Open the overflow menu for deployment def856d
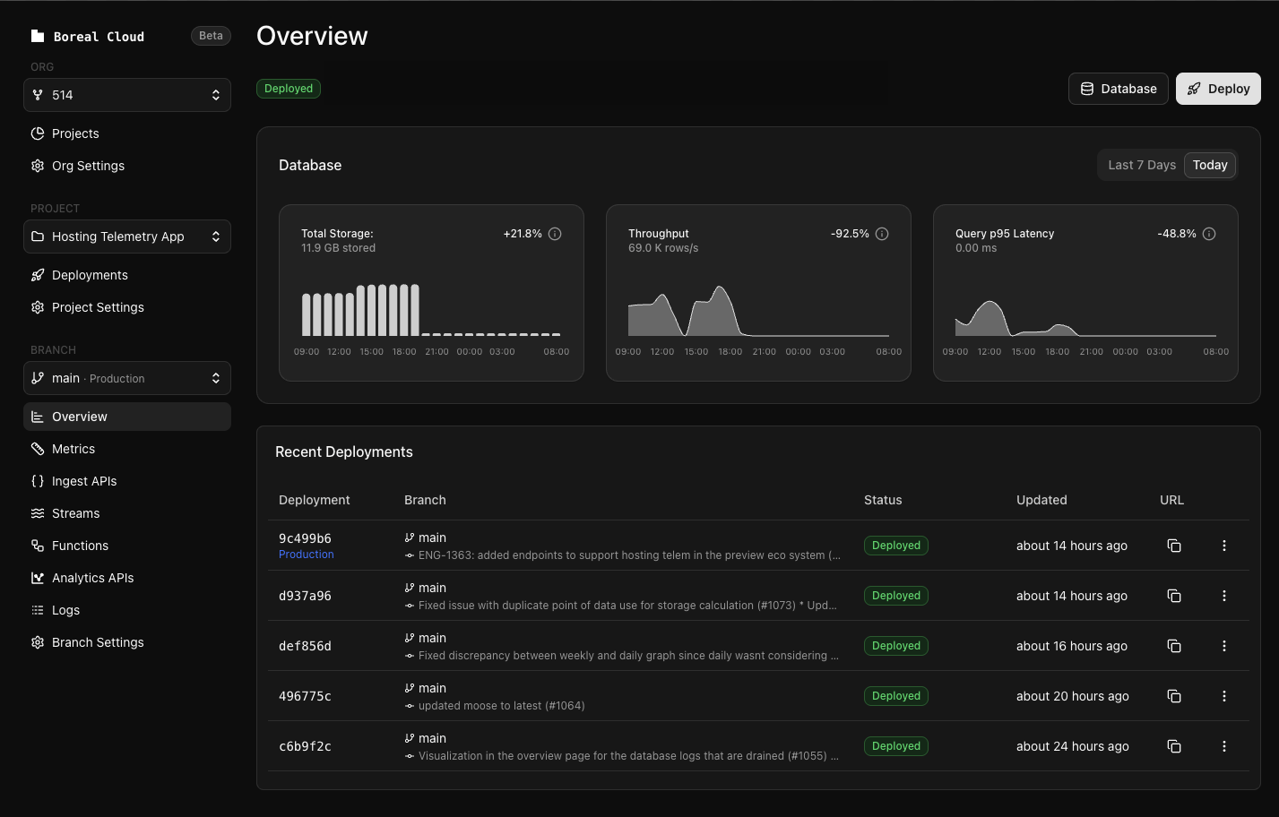This screenshot has height=817, width=1279. pyautogui.click(x=1223, y=646)
